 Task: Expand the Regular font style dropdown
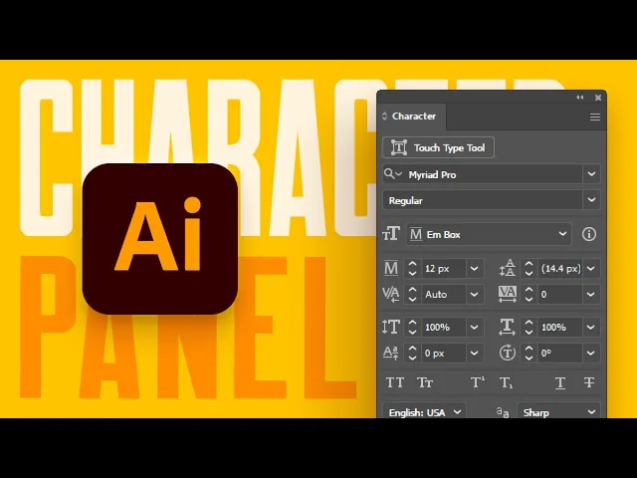pos(591,200)
